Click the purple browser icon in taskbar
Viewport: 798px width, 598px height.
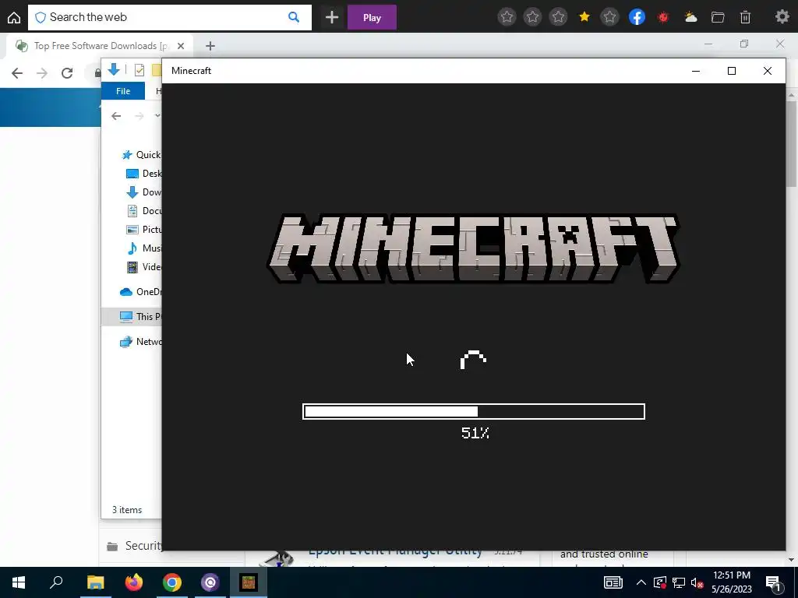point(210,582)
